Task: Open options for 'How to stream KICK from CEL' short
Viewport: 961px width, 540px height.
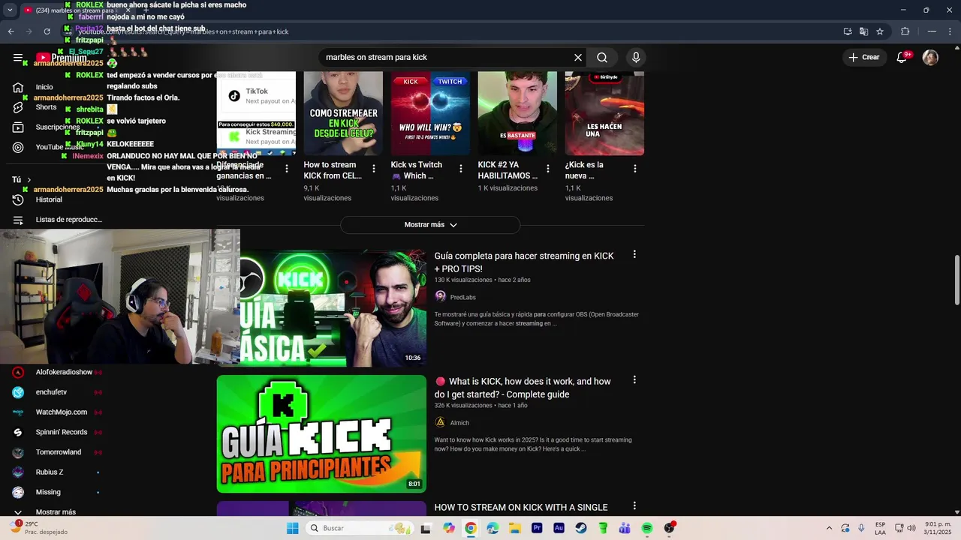Action: [374, 169]
